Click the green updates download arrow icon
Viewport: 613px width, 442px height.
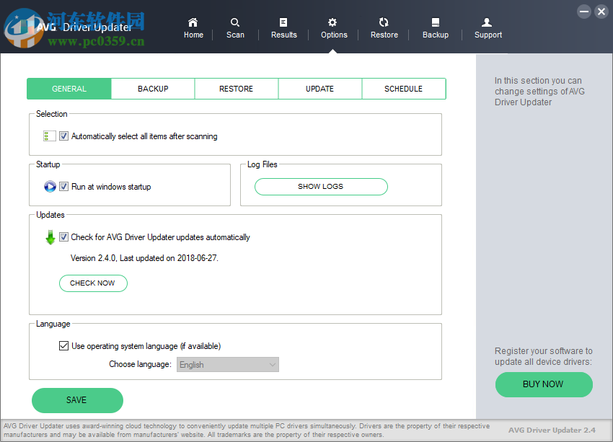(50, 237)
